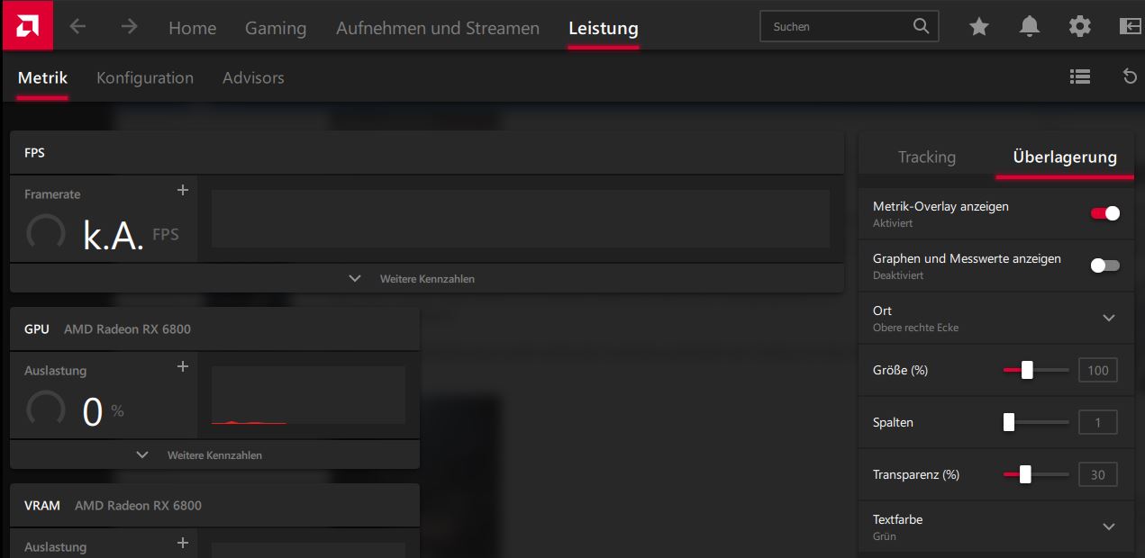Select the Metrik sub-tab

[42, 77]
